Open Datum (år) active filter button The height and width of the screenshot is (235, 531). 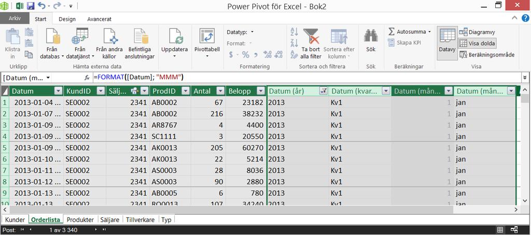(324, 91)
